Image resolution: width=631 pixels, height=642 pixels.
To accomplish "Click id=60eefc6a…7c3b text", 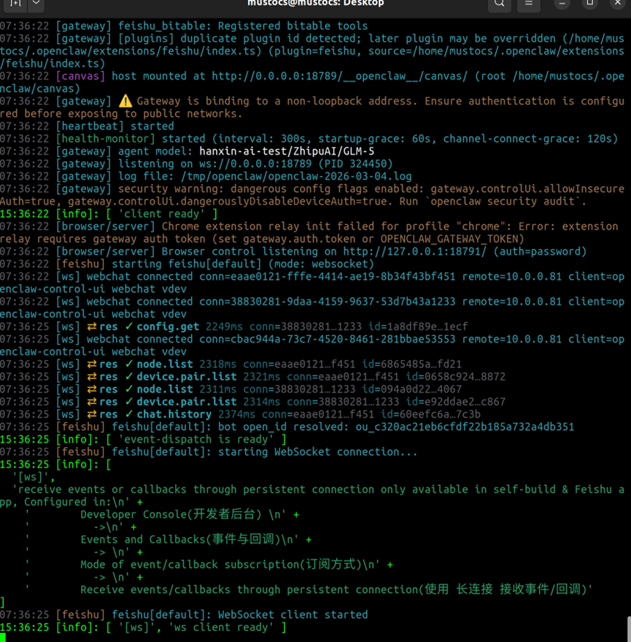I will (x=430, y=414).
